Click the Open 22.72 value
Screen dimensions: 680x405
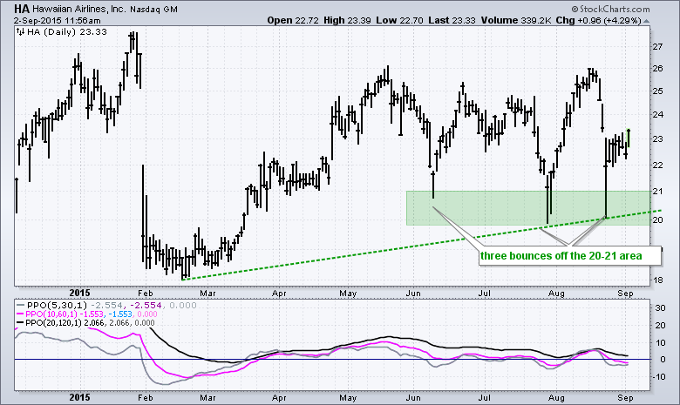(293, 20)
